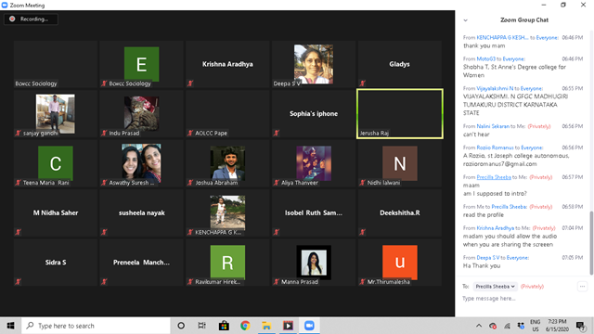594x334 pixels.
Task: Click muted mic icon on Sidra S tile
Action: 18,282
